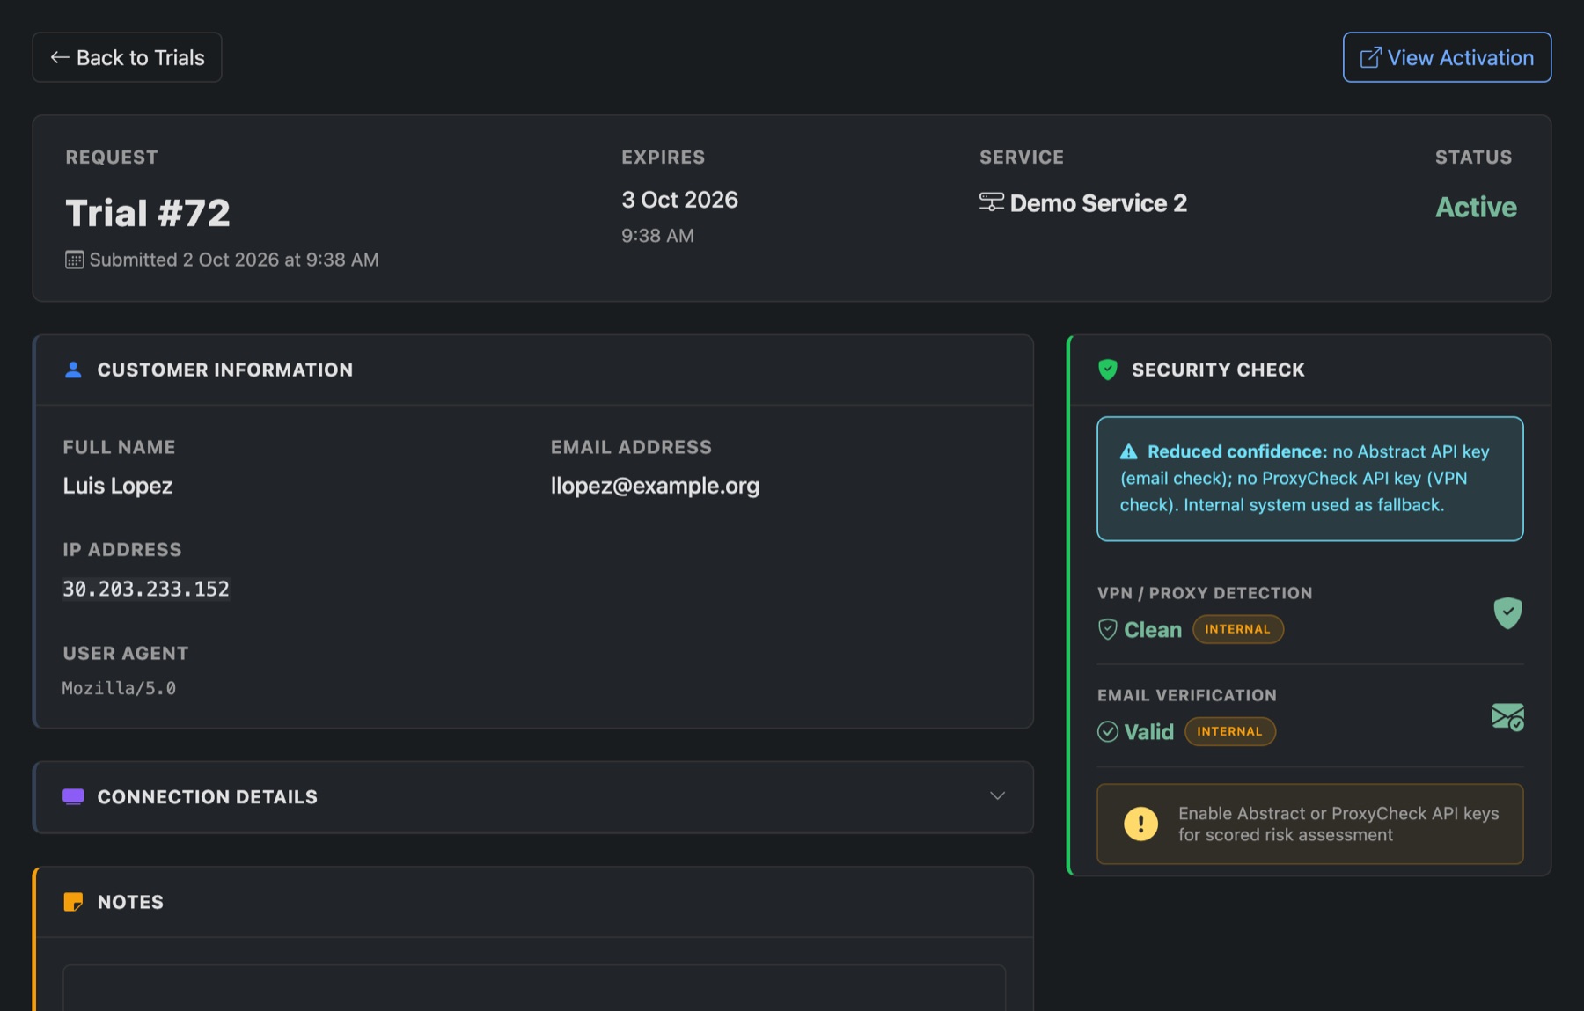Click the 3 Oct 2026 expiry date
The image size is (1584, 1011).
click(679, 200)
